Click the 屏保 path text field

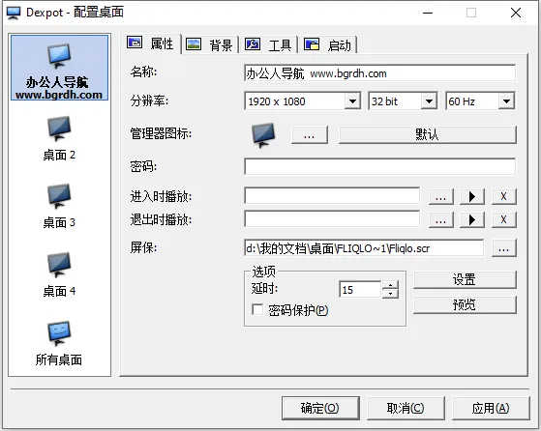point(364,248)
